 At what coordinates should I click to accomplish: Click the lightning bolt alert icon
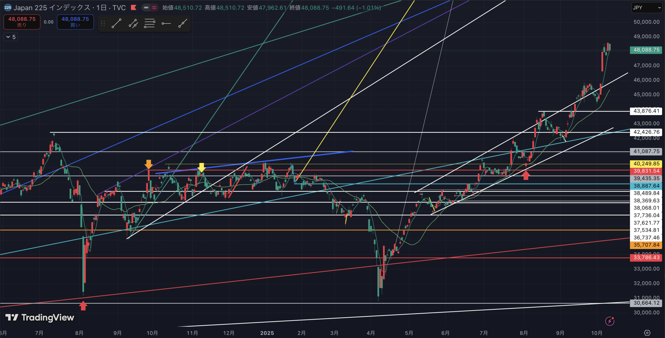click(x=610, y=321)
